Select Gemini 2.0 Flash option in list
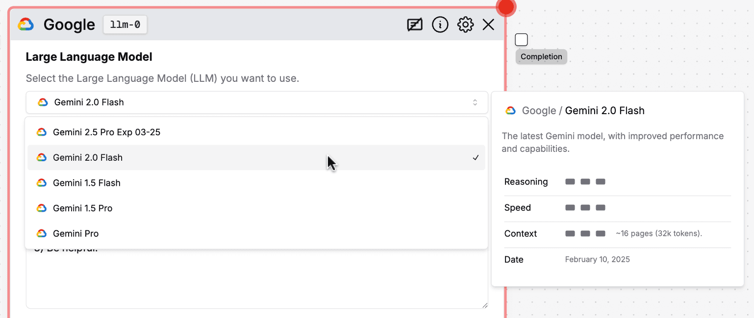The width and height of the screenshot is (754, 318). pyautogui.click(x=256, y=158)
